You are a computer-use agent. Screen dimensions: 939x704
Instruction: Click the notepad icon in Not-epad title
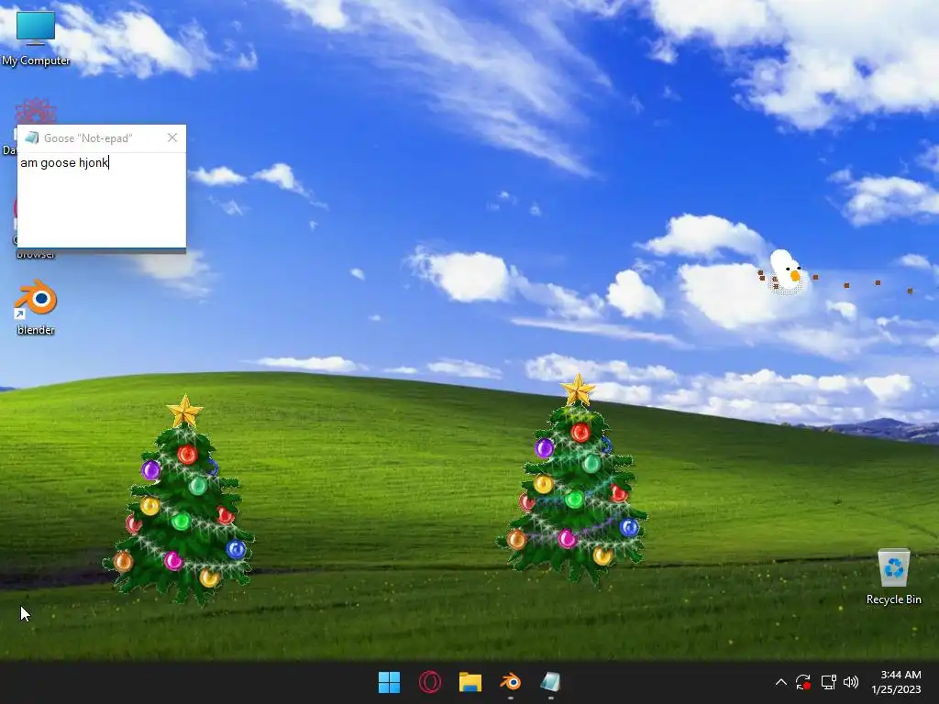coord(32,138)
